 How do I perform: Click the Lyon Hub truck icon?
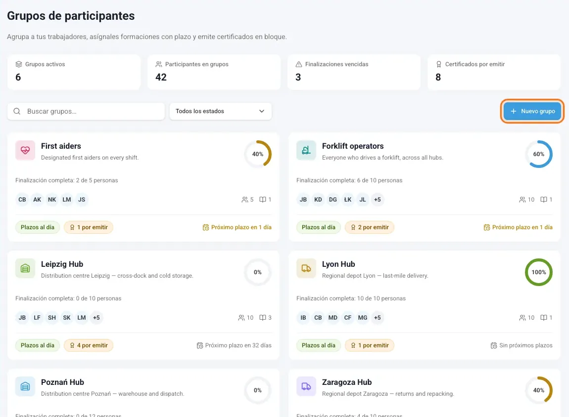[306, 268]
